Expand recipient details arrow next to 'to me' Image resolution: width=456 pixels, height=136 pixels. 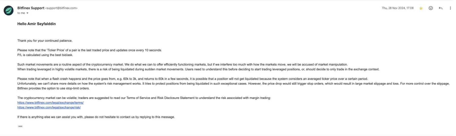(x=27, y=13)
